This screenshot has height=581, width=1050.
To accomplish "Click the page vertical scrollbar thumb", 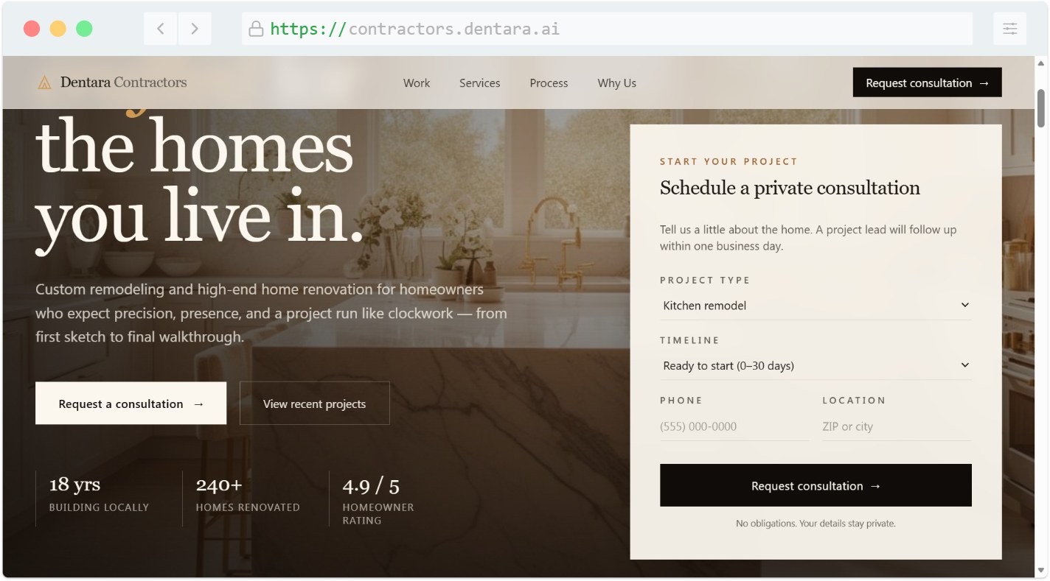I will (x=1041, y=108).
